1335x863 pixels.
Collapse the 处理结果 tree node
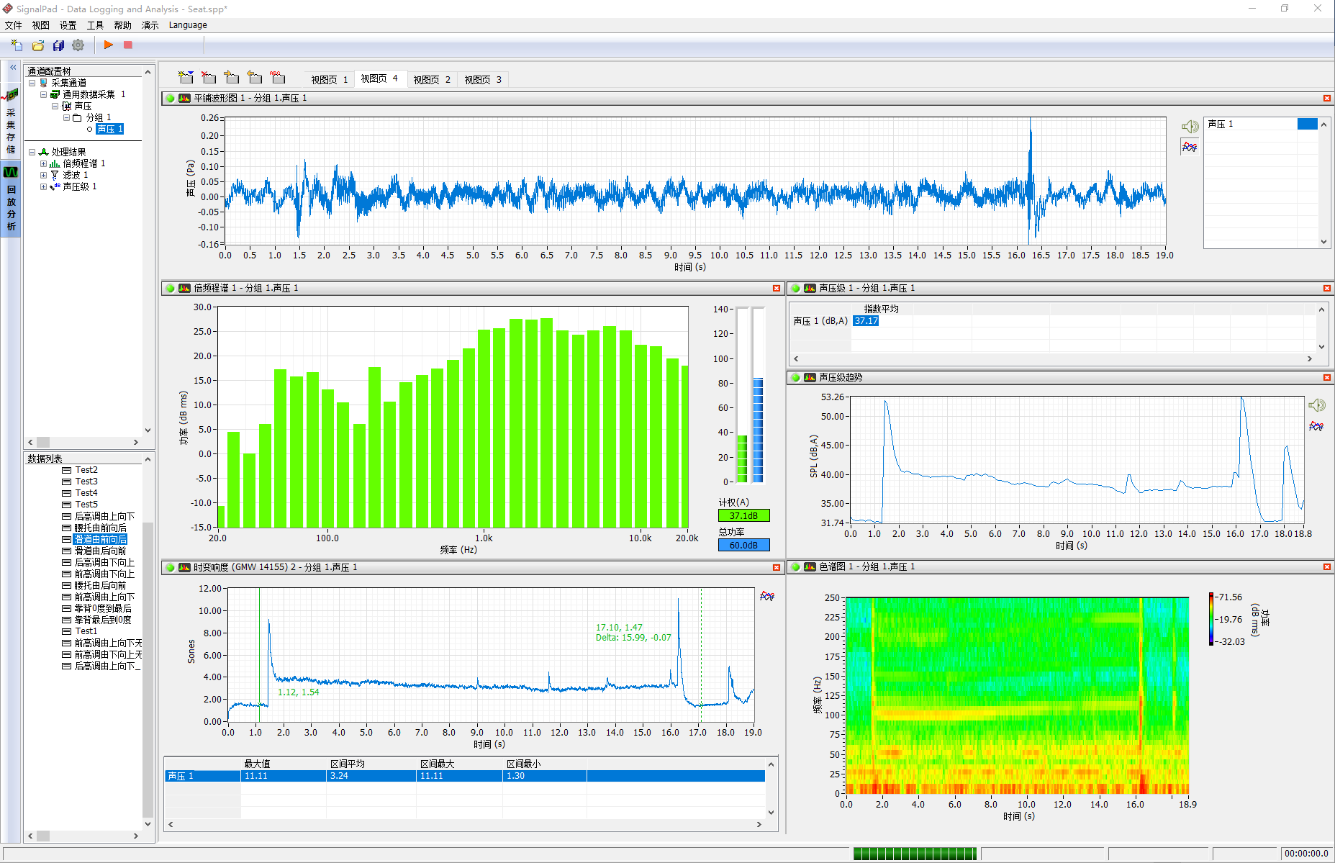tap(32, 152)
